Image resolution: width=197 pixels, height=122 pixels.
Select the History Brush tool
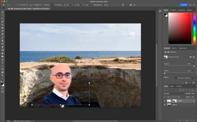(2, 44)
